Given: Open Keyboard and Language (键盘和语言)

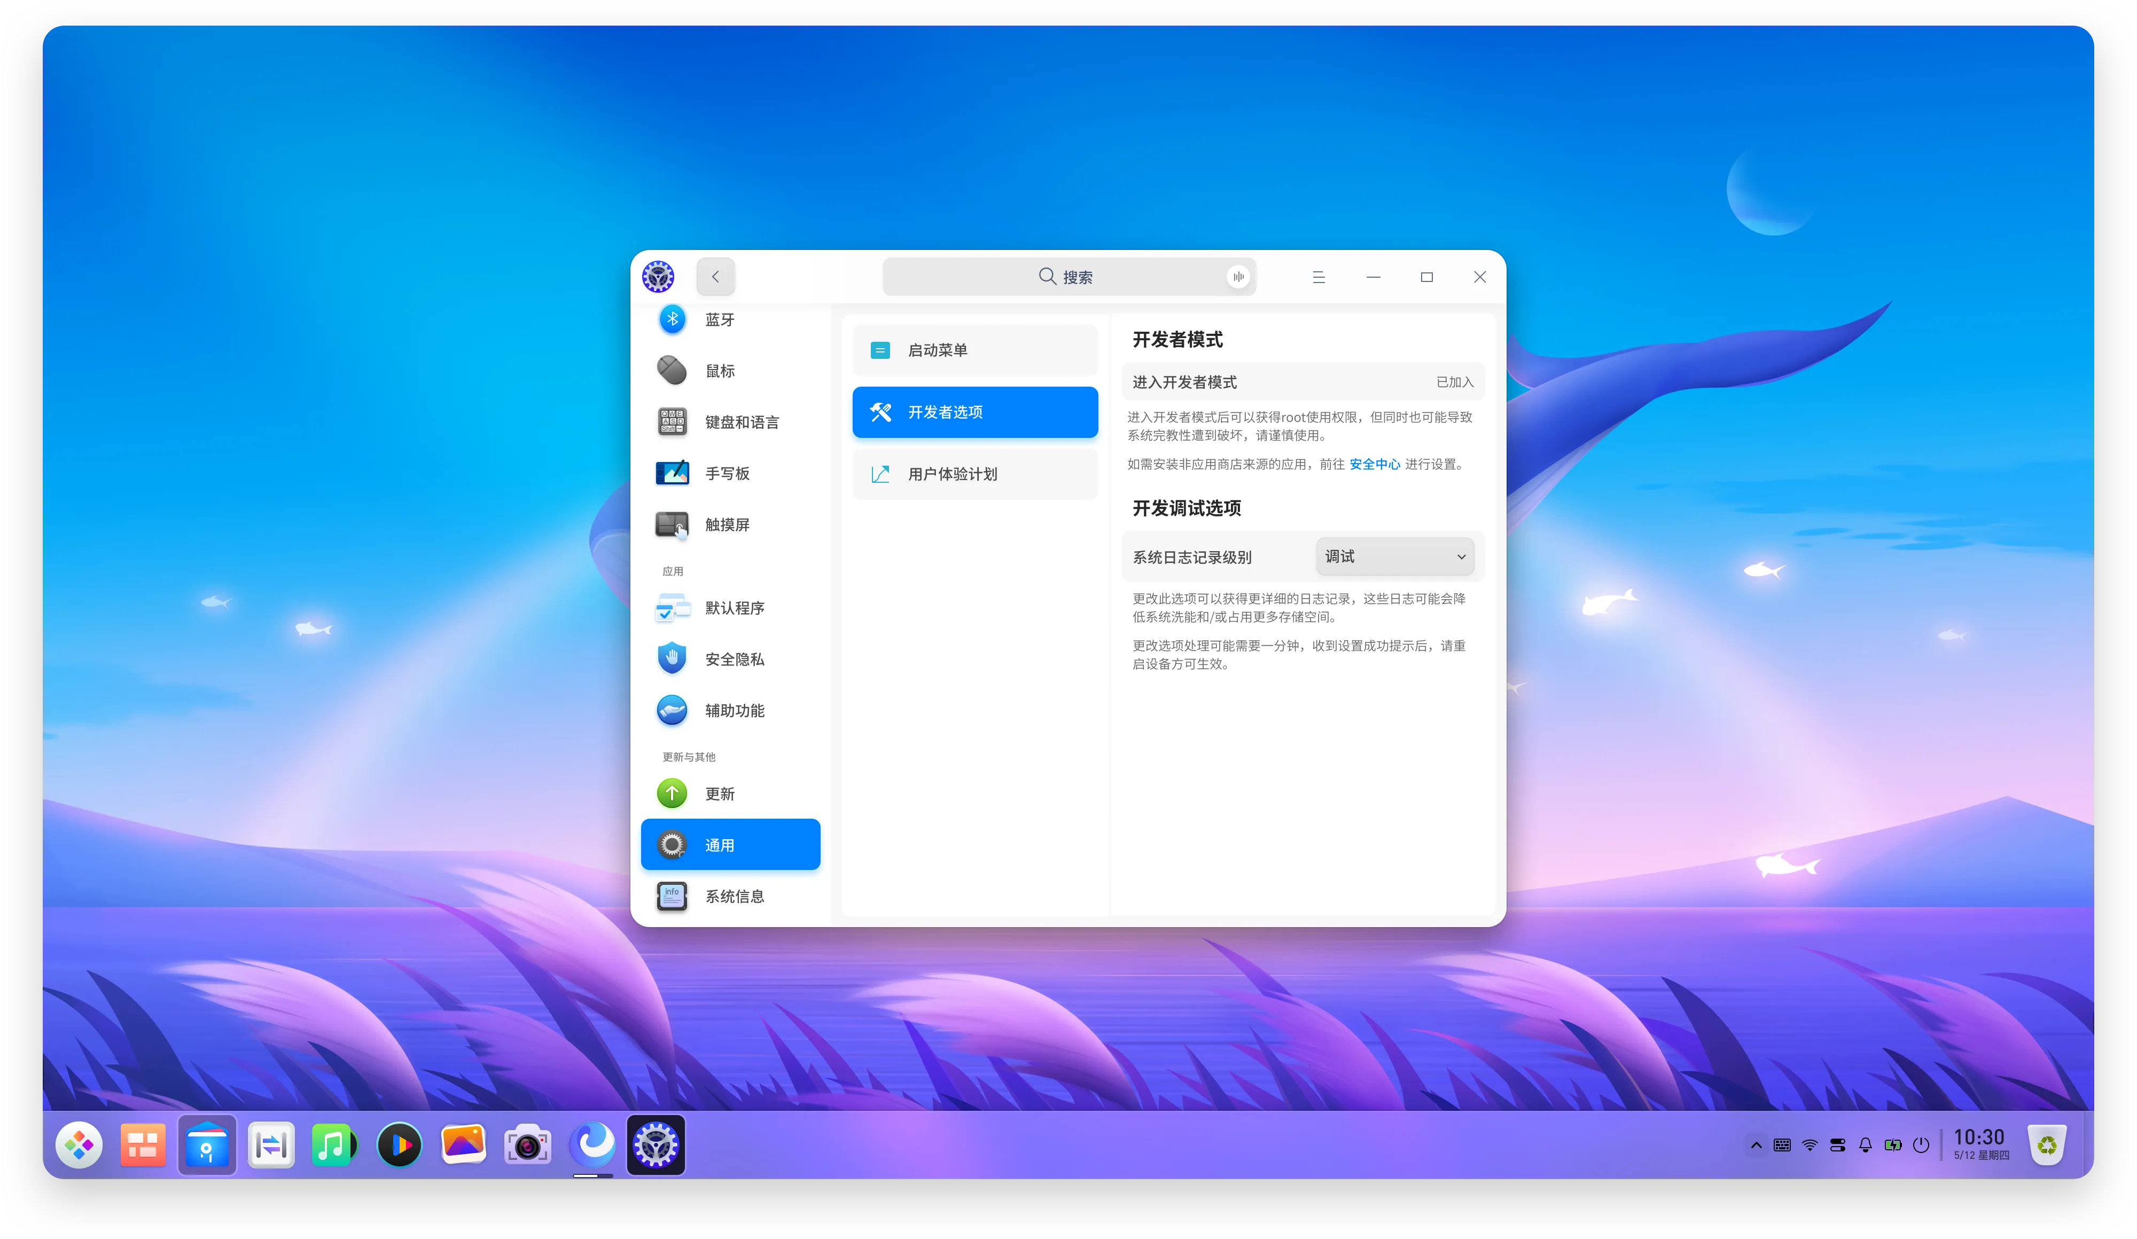Looking at the screenshot, I should 731,421.
